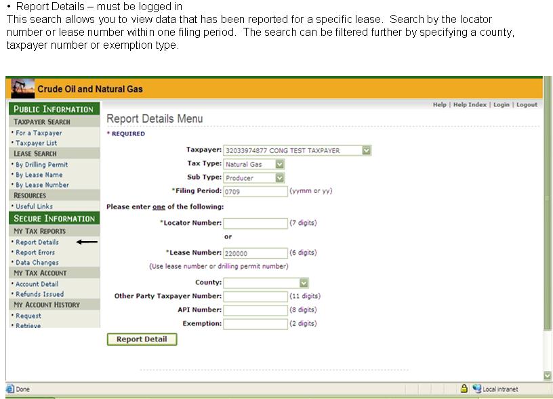553x399 pixels.
Task: Click the scroll down arrow on scrollbar
Action: pyautogui.click(x=548, y=375)
